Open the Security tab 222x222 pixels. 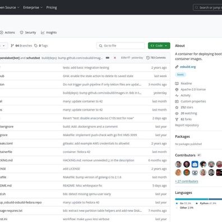click(x=28, y=33)
